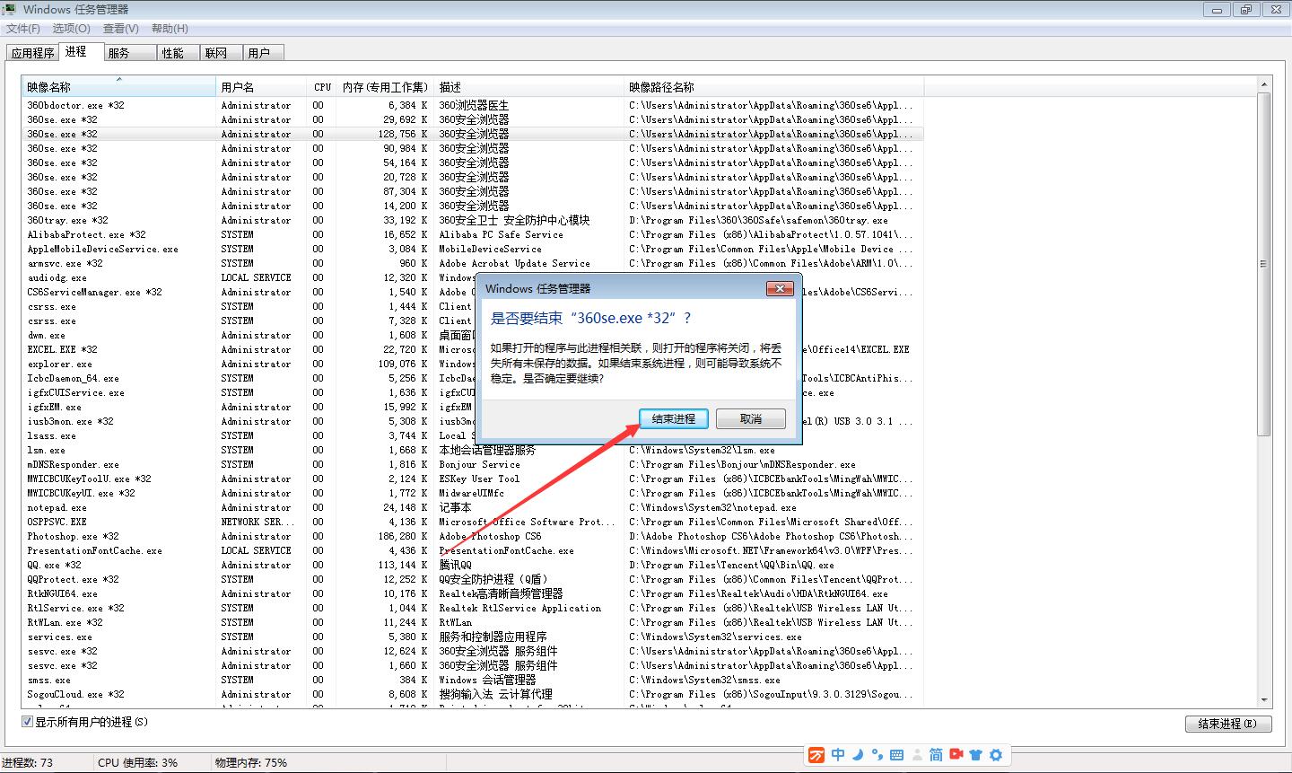Select the RtkNGUI64.exe process
1292x773 pixels.
tap(473, 593)
